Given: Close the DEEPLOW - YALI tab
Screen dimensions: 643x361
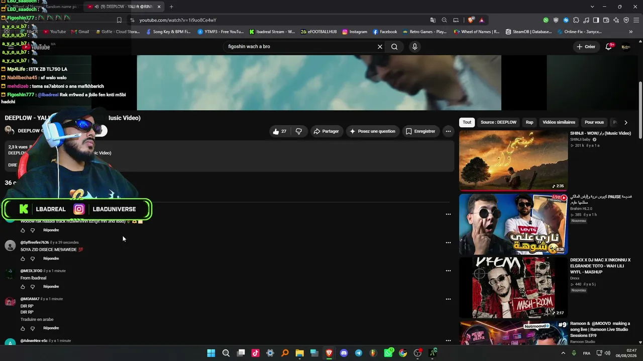Looking at the screenshot, I should (x=159, y=7).
